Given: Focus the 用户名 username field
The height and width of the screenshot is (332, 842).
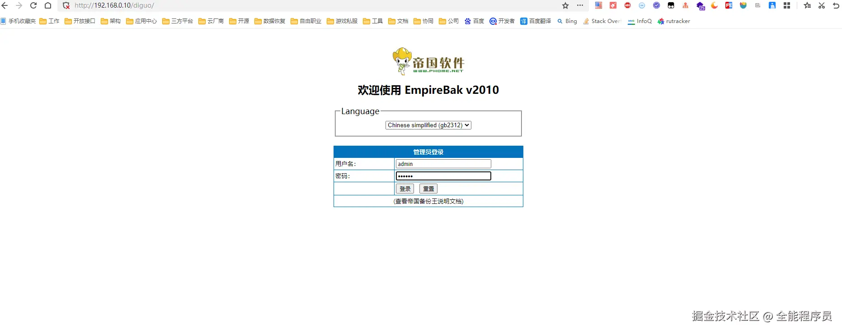Looking at the screenshot, I should [443, 164].
